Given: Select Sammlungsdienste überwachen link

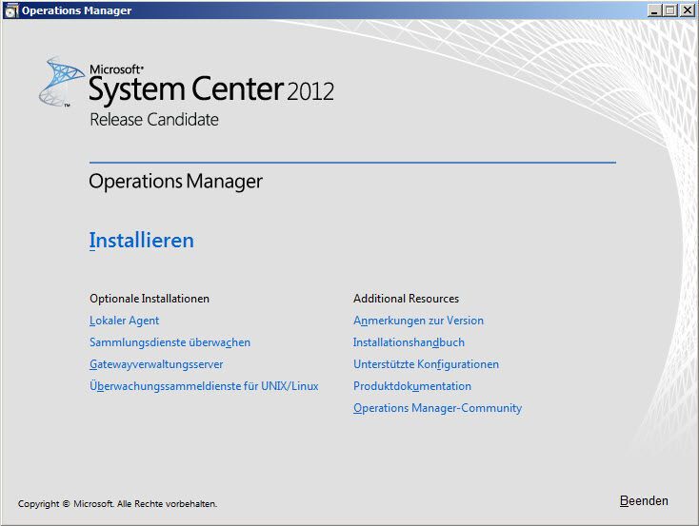Looking at the screenshot, I should tap(170, 342).
